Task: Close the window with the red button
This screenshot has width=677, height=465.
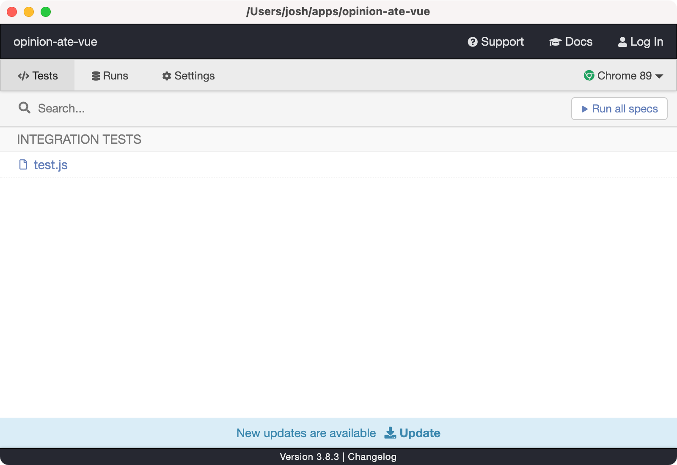Action: (12, 12)
